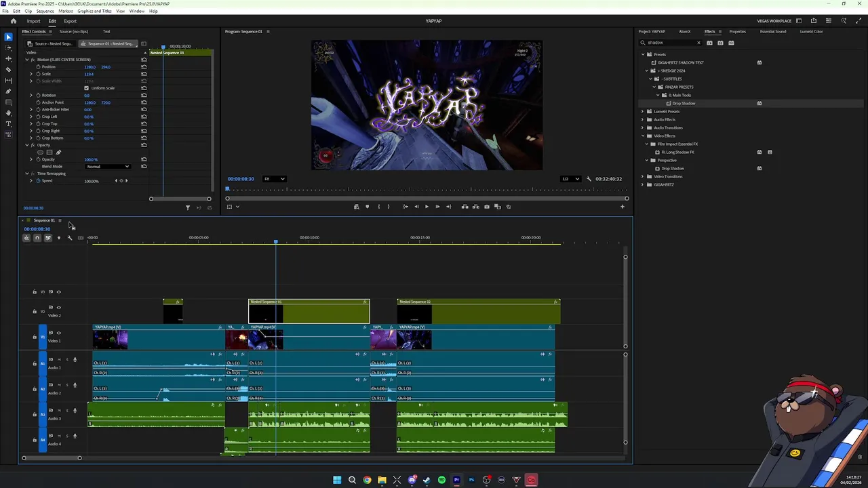Hide Video 2 track output eye
Screen dimensions: 868x488
click(x=58, y=308)
